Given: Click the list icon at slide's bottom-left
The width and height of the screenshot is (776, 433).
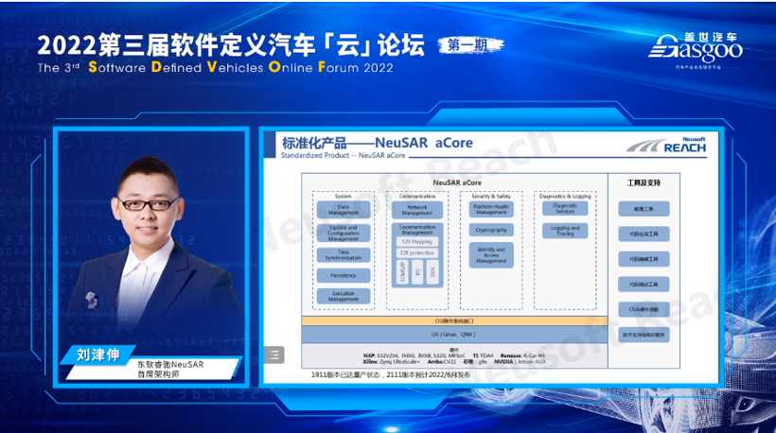Looking at the screenshot, I should [273, 355].
